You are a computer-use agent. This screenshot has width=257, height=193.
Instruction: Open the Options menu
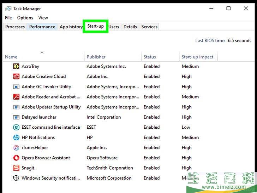25,18
